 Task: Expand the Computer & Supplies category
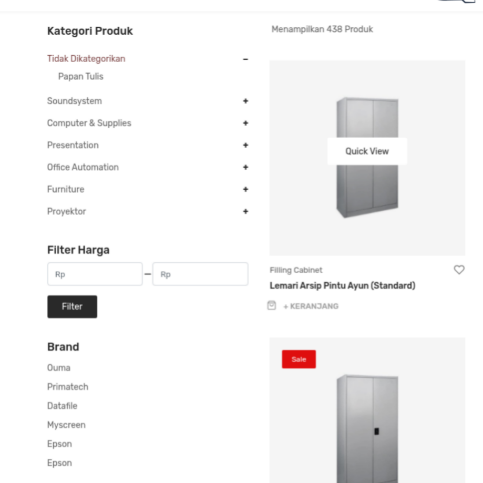coord(245,123)
